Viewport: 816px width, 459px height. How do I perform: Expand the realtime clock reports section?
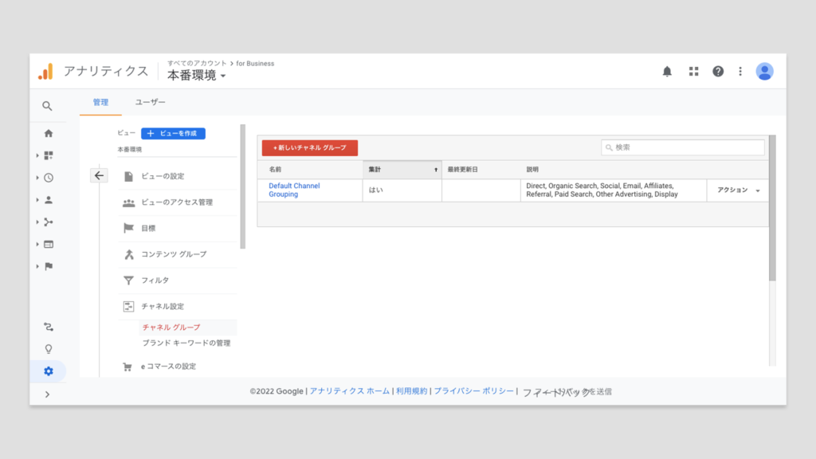pos(49,178)
